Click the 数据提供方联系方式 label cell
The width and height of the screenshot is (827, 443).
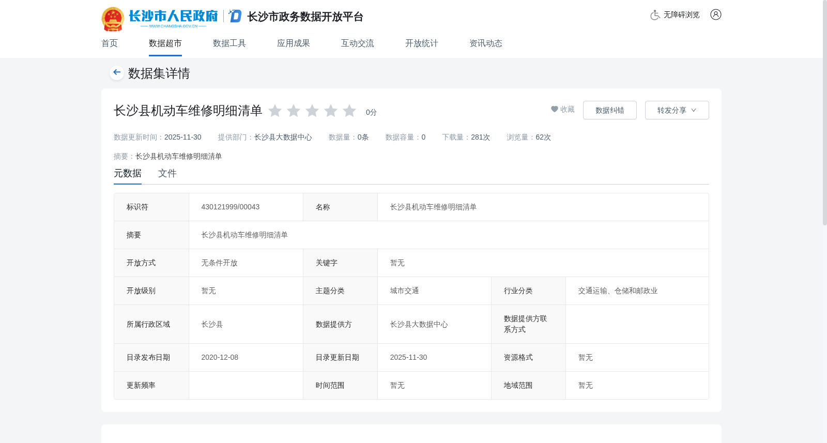[x=528, y=324]
